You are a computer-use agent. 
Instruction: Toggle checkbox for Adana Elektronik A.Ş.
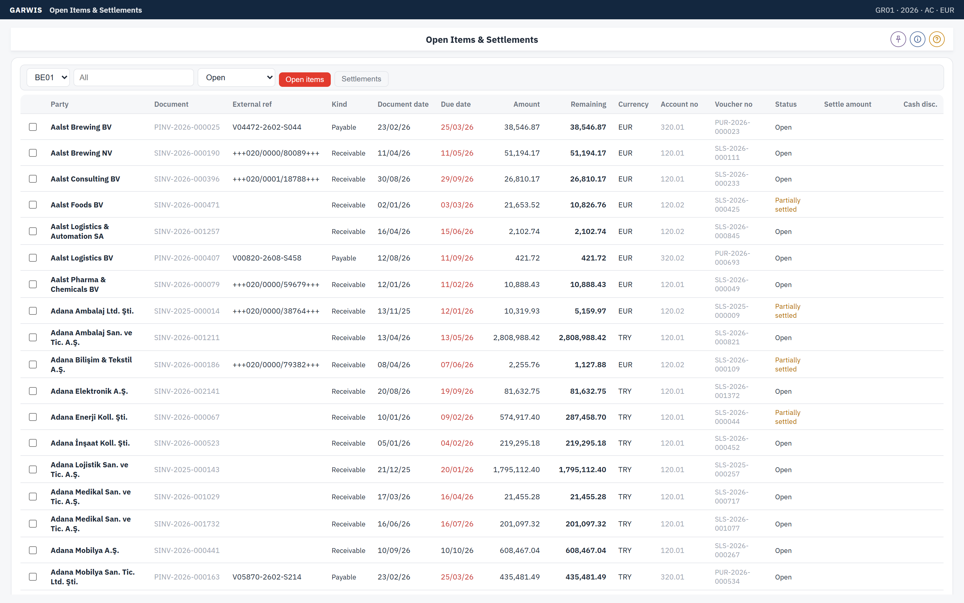pyautogui.click(x=33, y=391)
